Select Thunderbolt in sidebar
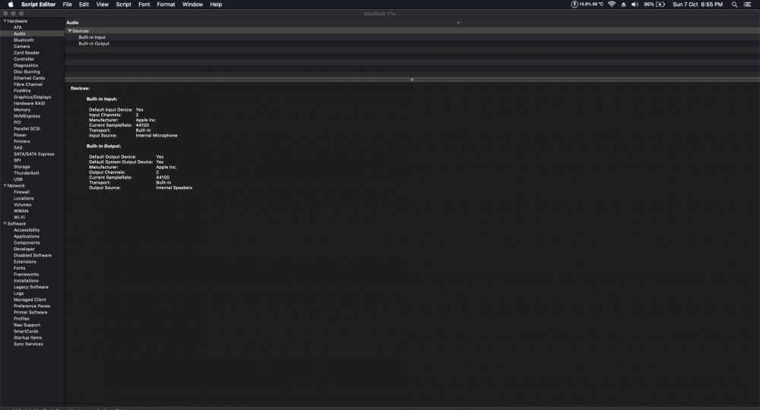This screenshot has height=410, width=760. point(26,173)
